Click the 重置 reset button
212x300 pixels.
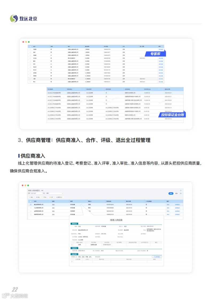point(176,193)
